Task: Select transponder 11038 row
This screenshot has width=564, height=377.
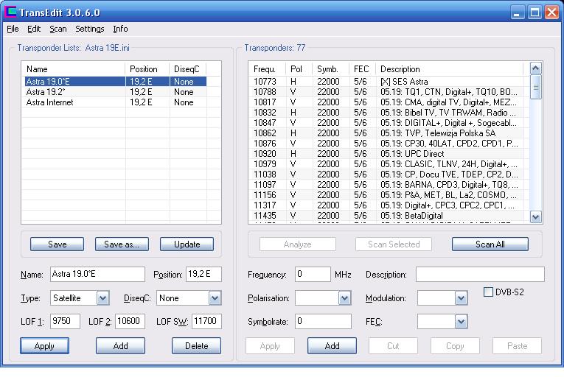Action: click(388, 175)
